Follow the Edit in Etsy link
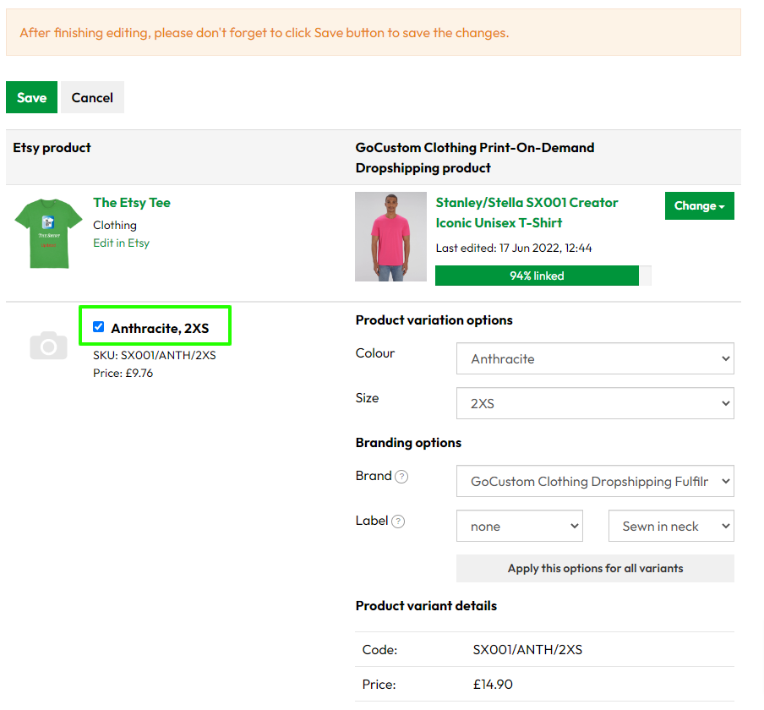The width and height of the screenshot is (764, 710). (x=122, y=243)
